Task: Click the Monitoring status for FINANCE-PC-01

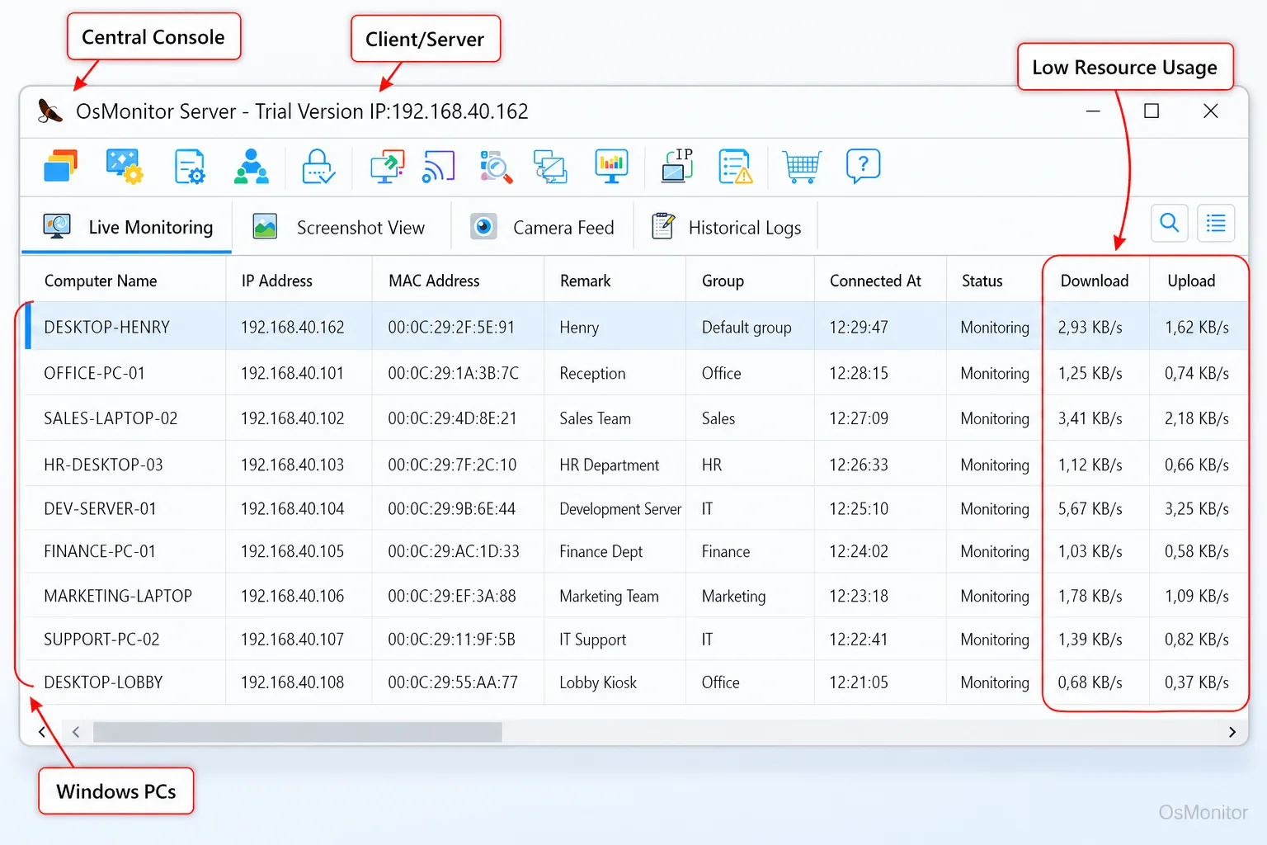Action: click(995, 551)
